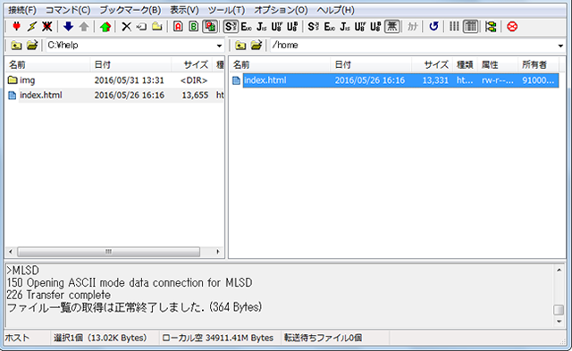Image resolution: width=572 pixels, height=351 pixels.
Task: Click local pane horizontal scrollbar thumb
Action: (108, 252)
